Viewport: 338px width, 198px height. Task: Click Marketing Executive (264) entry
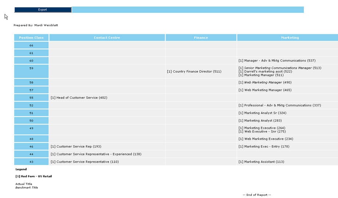[x=262, y=128]
